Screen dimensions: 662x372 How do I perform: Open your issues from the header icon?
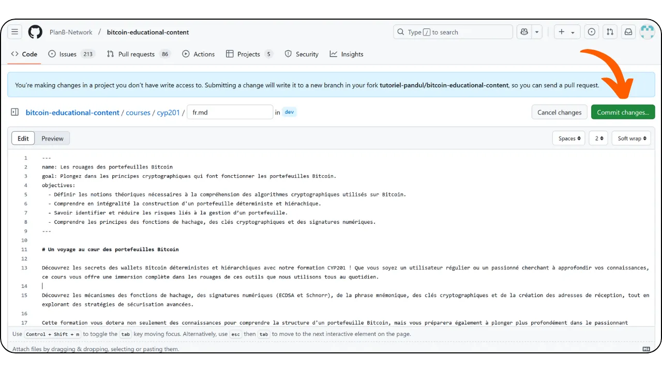[x=592, y=32]
